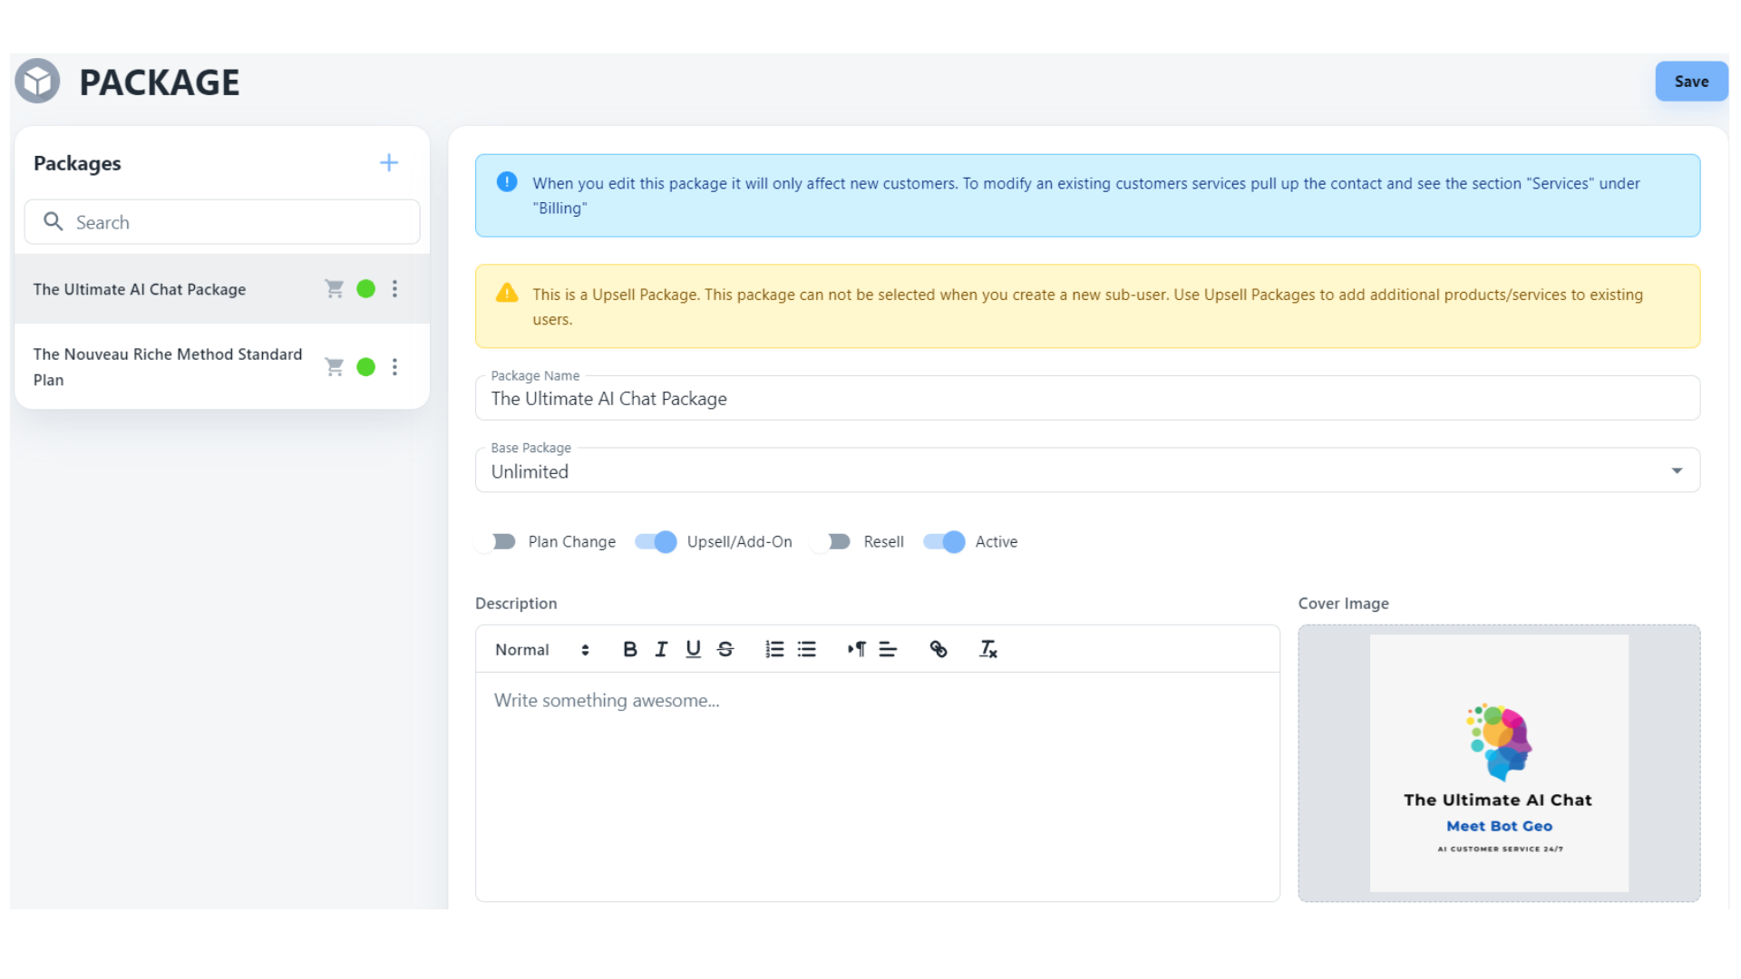The height and width of the screenshot is (979, 1741).
Task: Insert an ordered numbered list
Action: click(x=774, y=649)
